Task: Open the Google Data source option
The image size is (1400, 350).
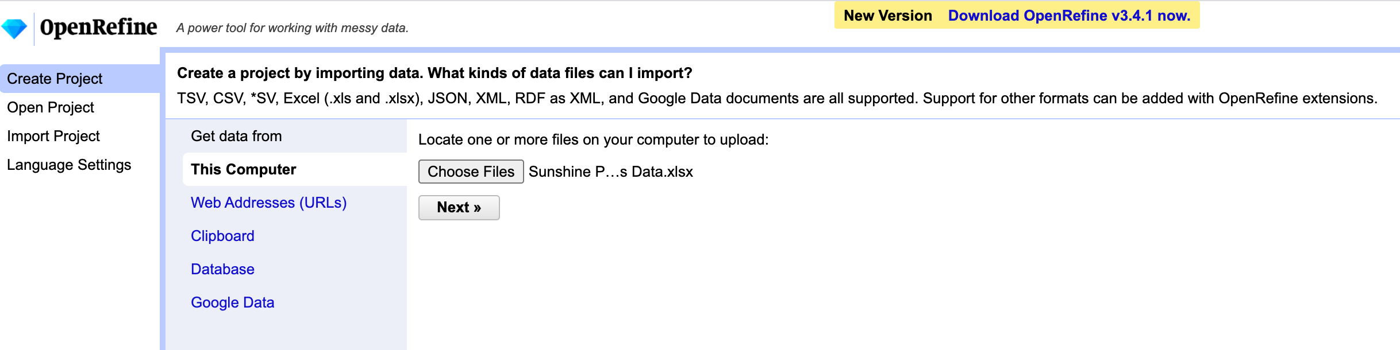Action: pyautogui.click(x=232, y=302)
